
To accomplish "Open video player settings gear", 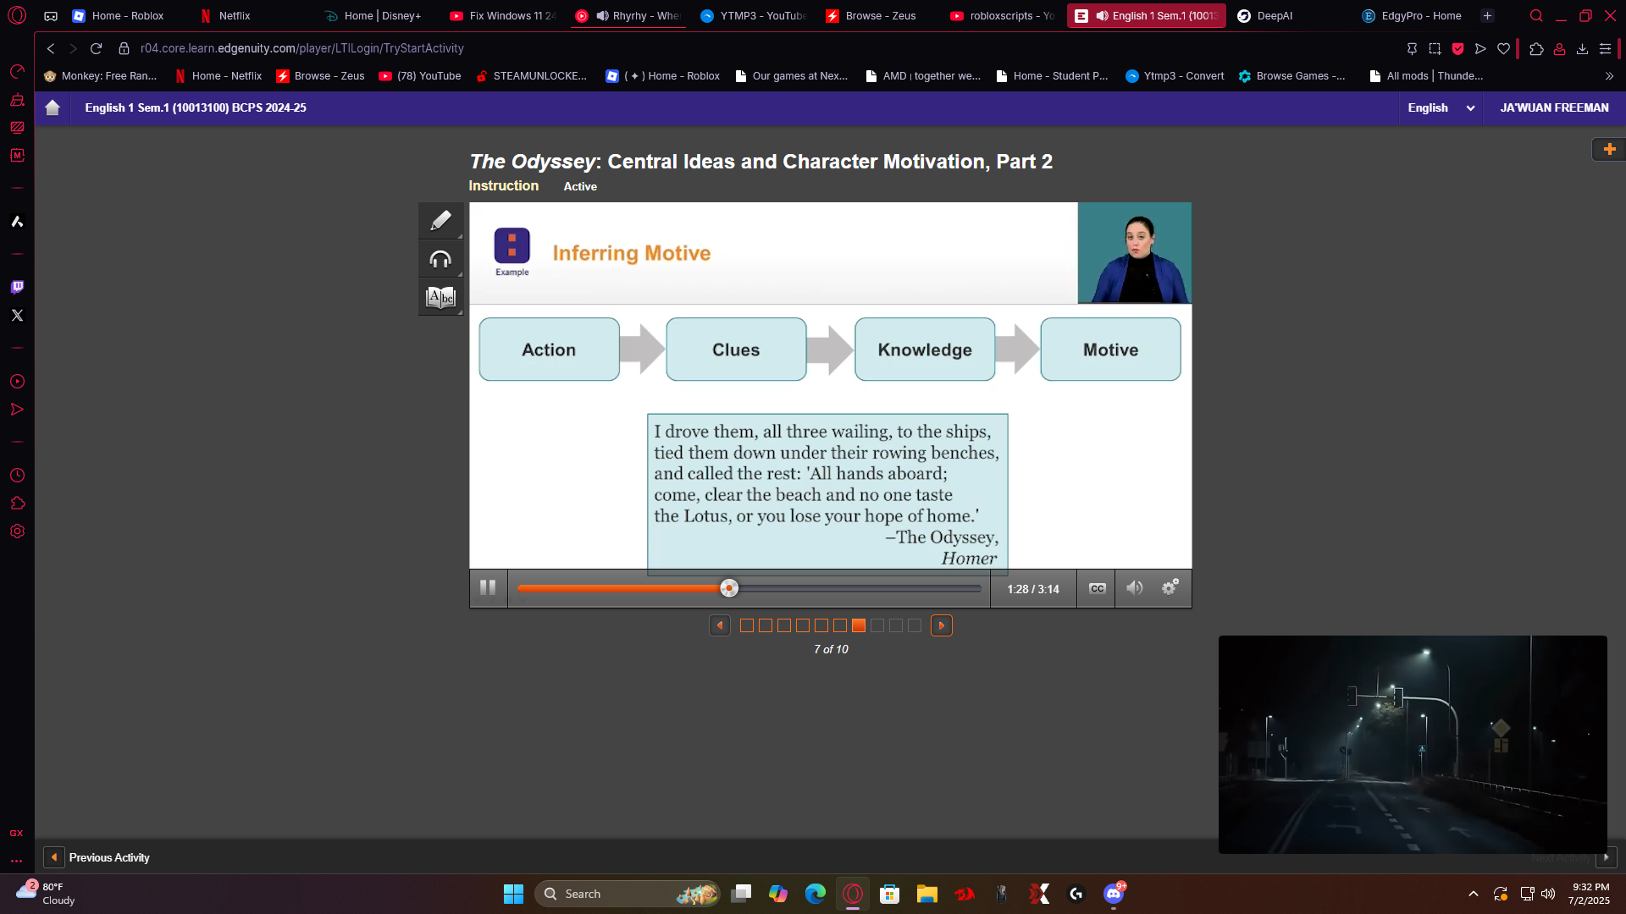I will [1170, 588].
